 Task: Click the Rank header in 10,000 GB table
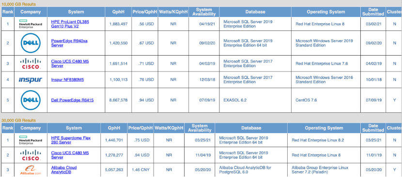[x=8, y=12]
